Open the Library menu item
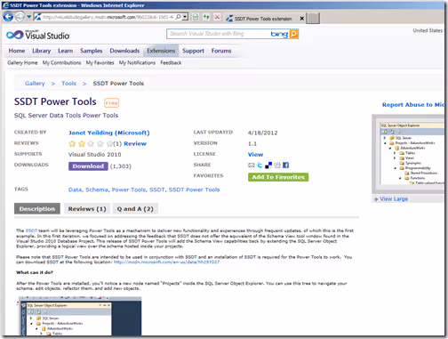448x339 pixels. coord(41,51)
